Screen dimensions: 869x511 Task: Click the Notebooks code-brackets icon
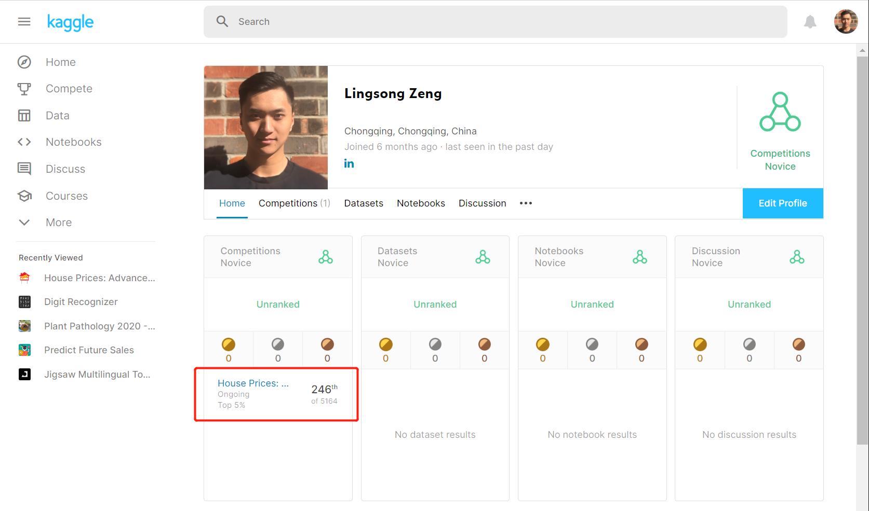(24, 142)
